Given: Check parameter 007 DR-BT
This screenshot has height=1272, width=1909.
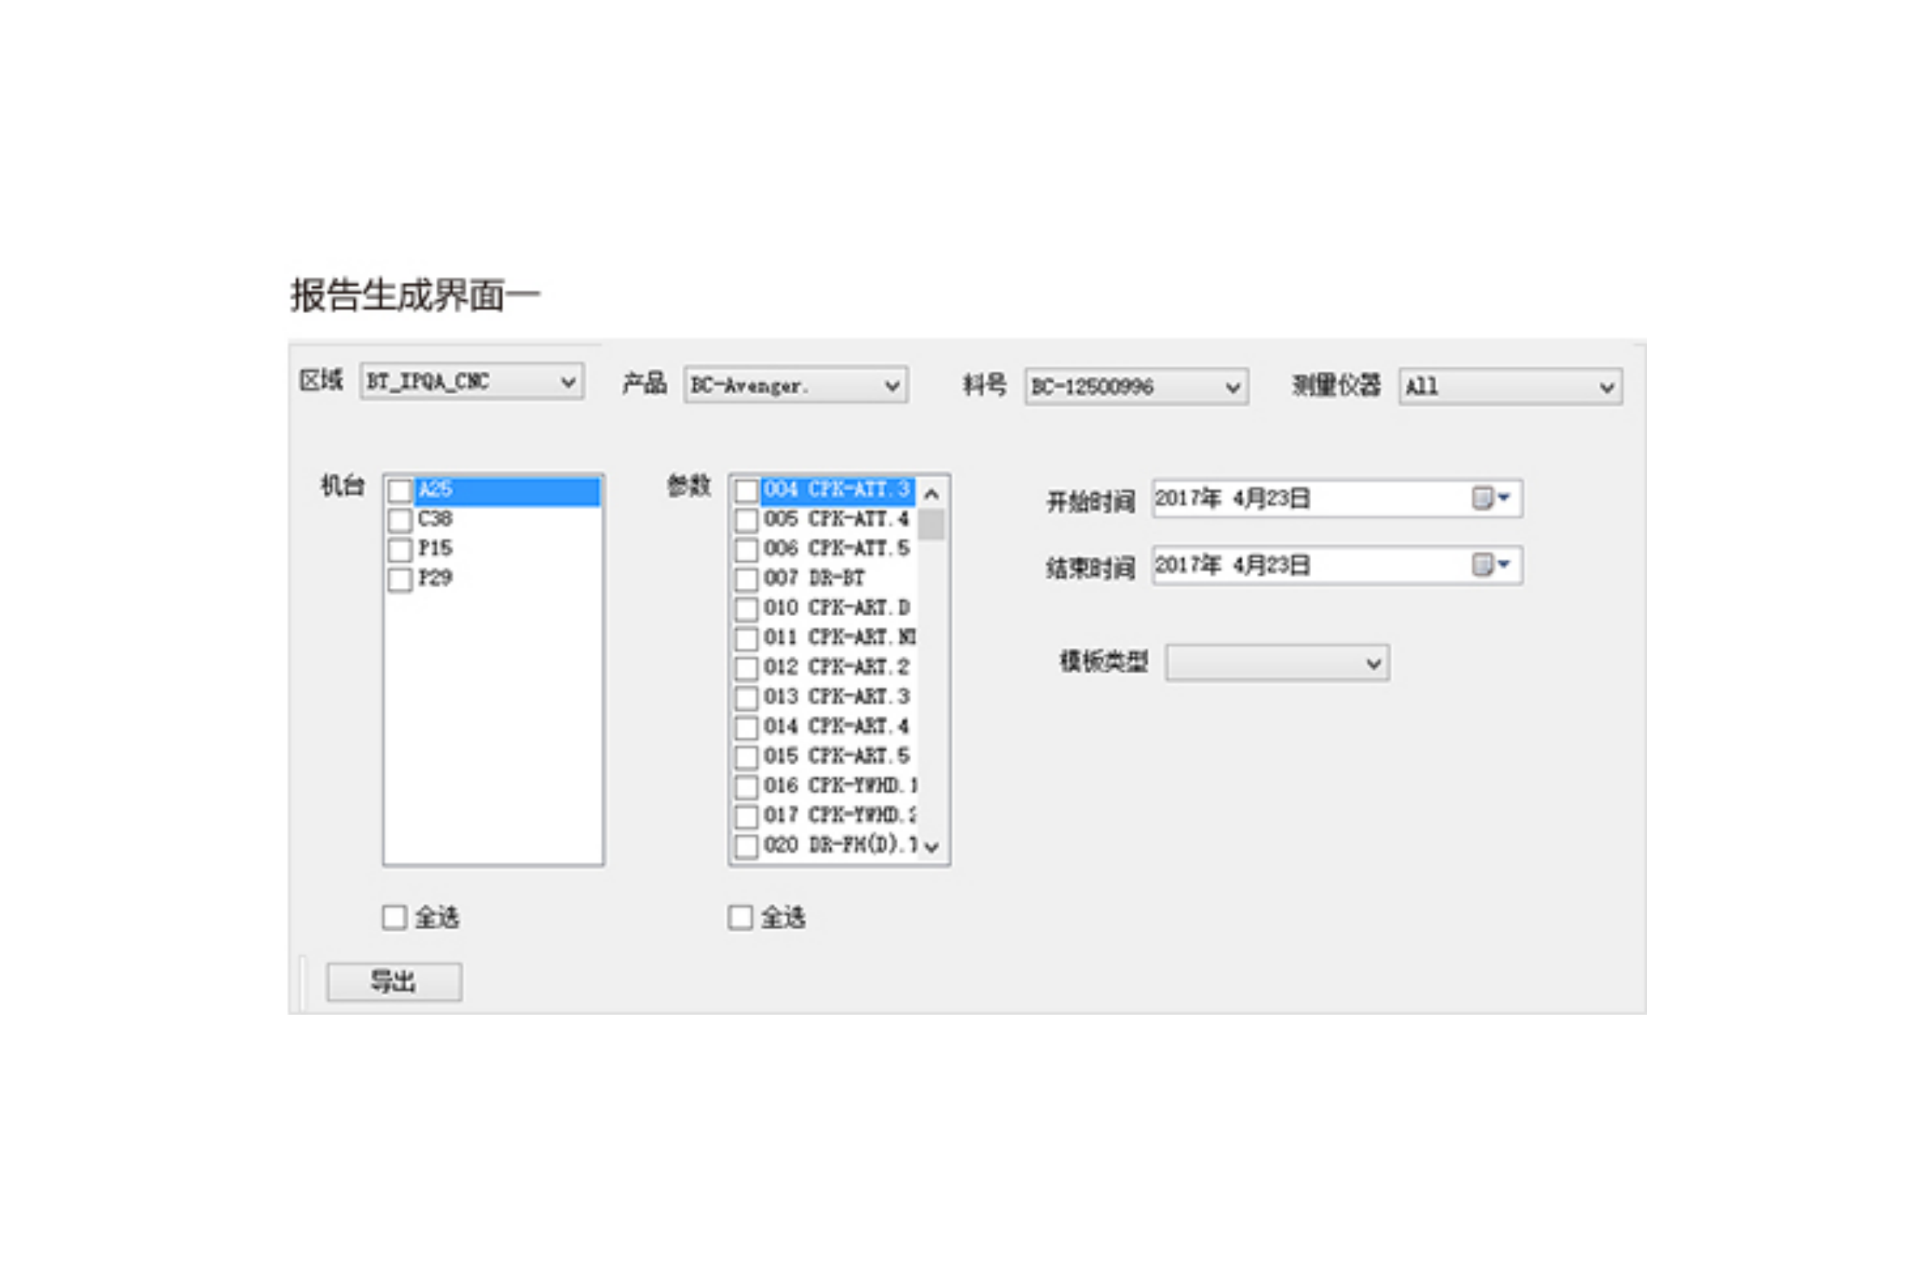Looking at the screenshot, I should (746, 579).
